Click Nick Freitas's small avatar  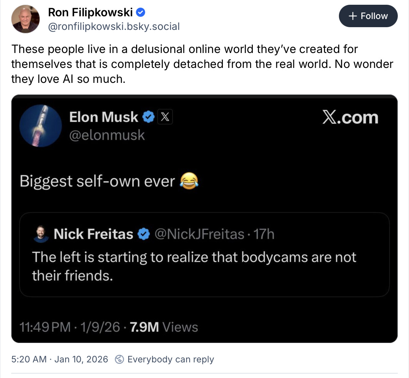tap(41, 234)
